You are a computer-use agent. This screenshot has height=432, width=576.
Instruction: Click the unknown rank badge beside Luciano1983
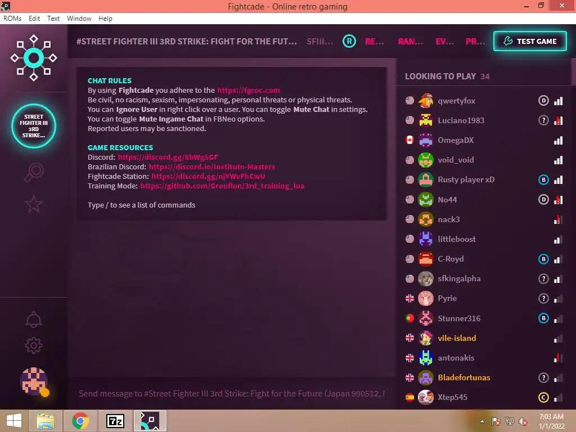543,120
